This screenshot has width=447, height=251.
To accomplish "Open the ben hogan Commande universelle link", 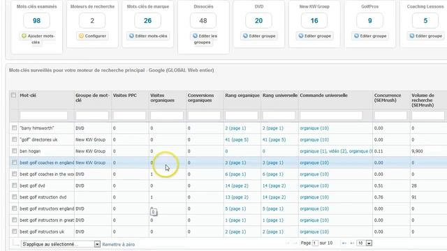I will (336, 151).
